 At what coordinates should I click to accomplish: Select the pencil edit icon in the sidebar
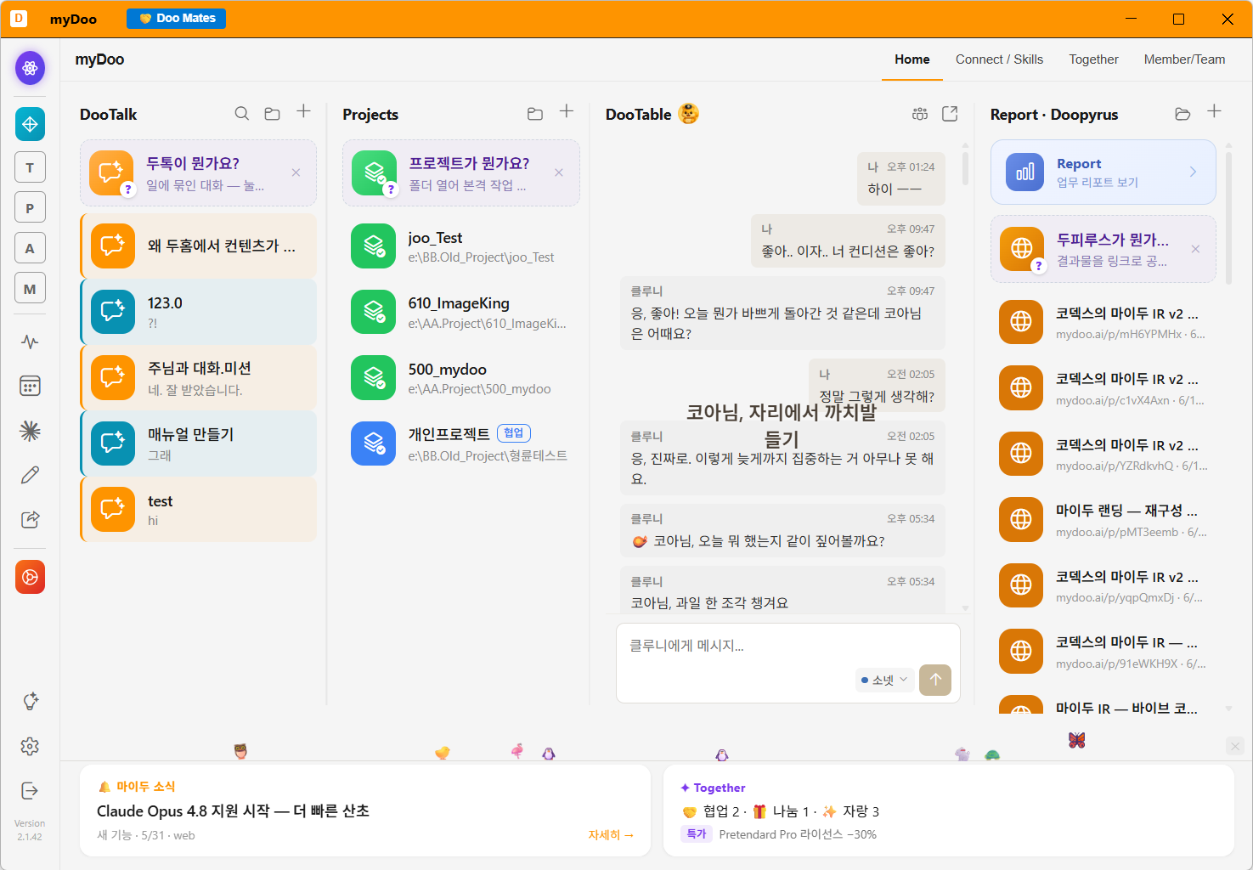click(x=30, y=475)
